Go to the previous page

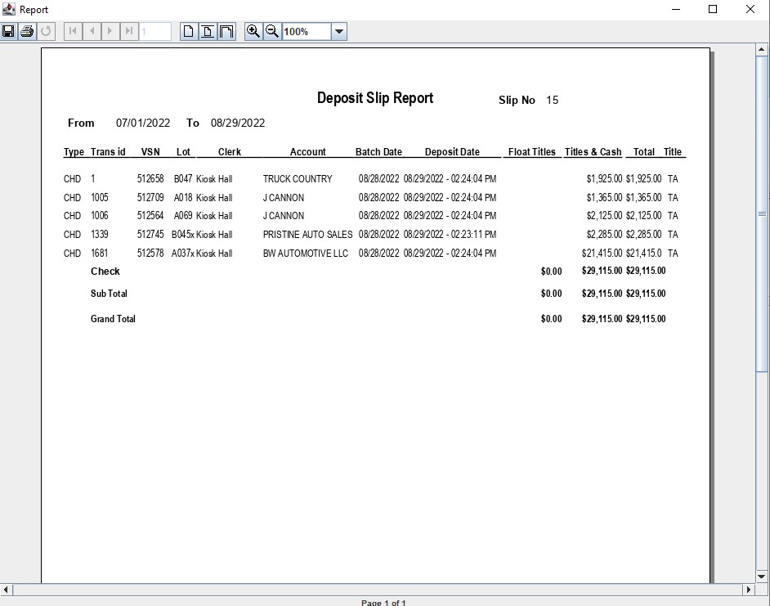click(92, 32)
